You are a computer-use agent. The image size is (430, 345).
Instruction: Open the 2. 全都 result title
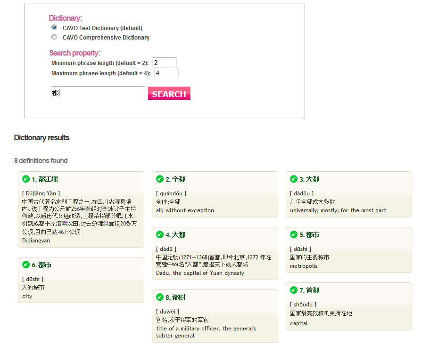coord(175,179)
